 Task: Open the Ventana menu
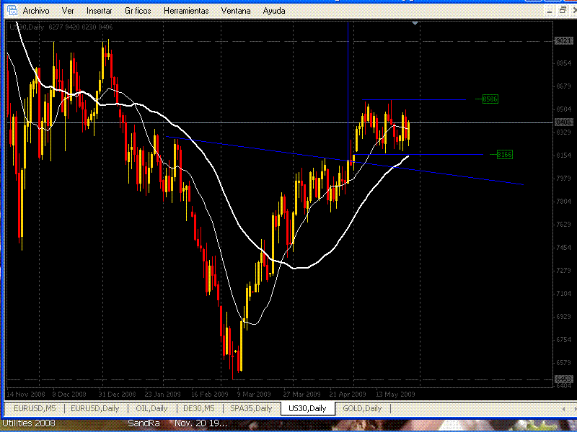(x=236, y=11)
